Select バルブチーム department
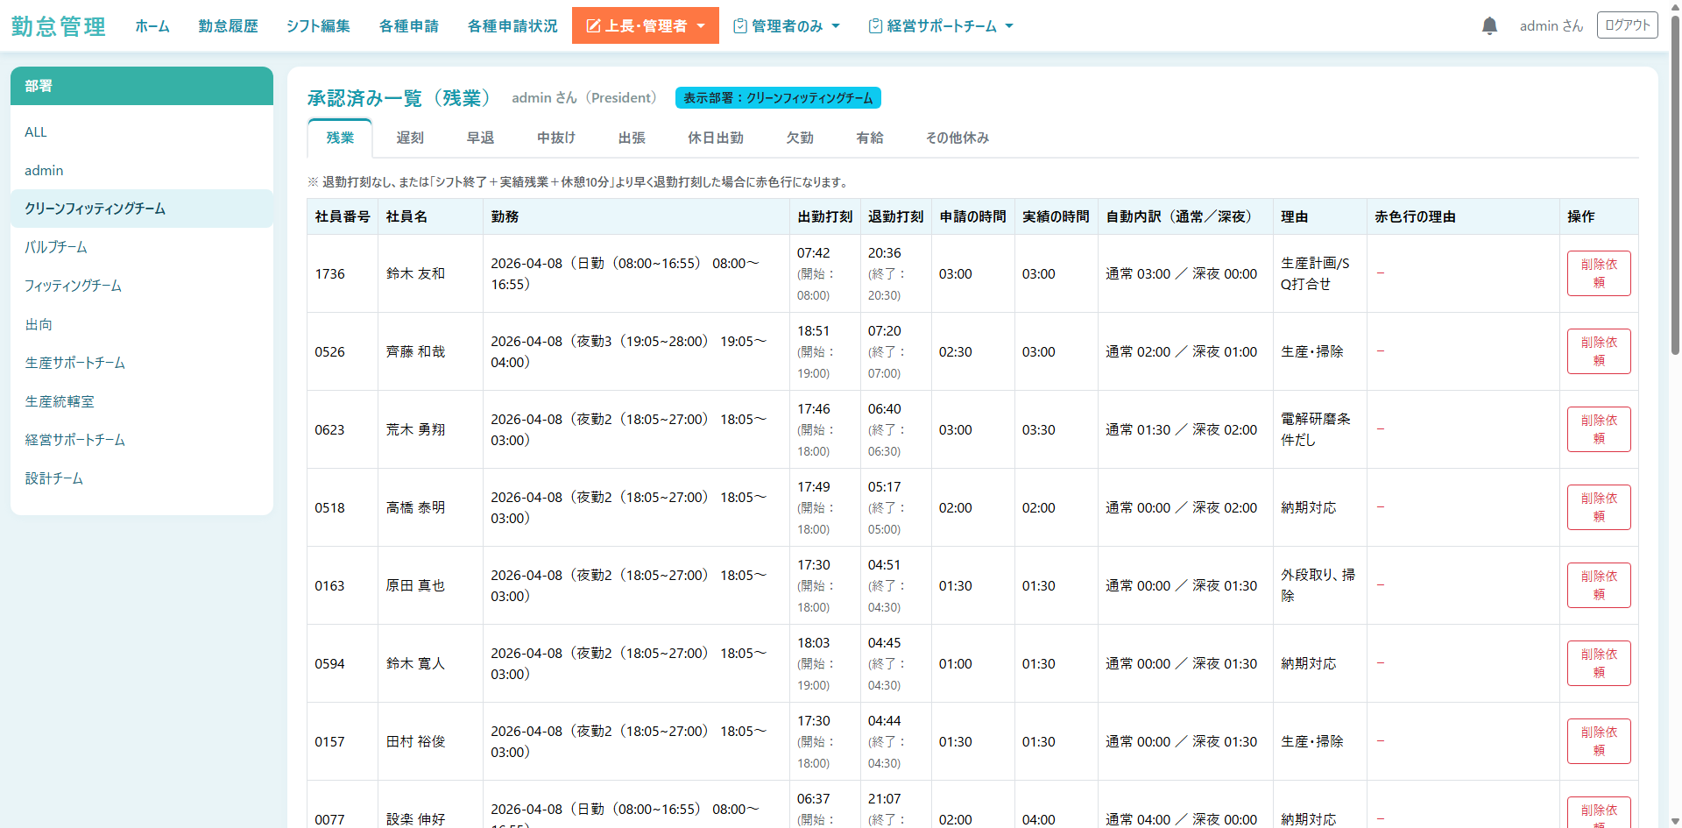 tap(142, 247)
